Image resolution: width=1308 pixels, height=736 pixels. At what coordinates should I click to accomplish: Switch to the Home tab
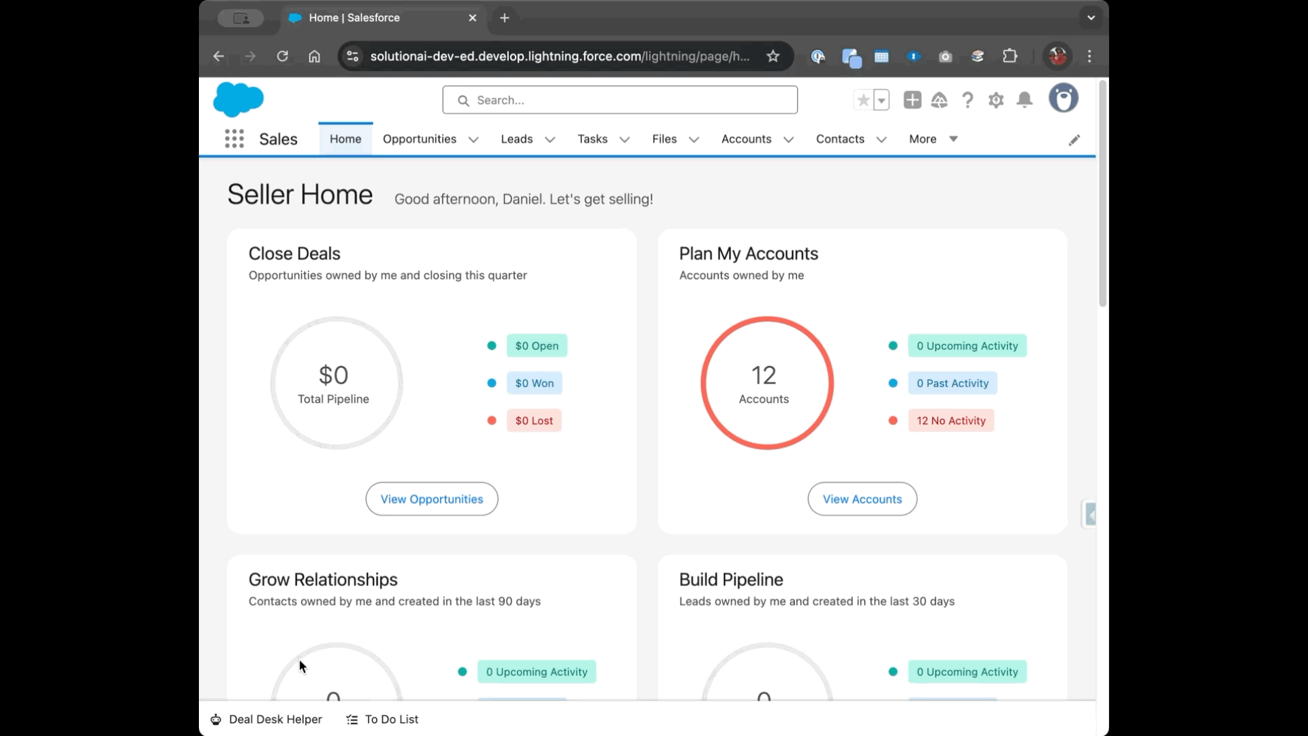pos(345,138)
